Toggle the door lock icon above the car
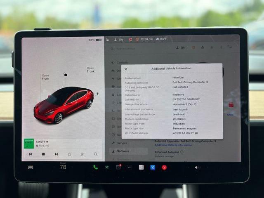 coord(65,74)
